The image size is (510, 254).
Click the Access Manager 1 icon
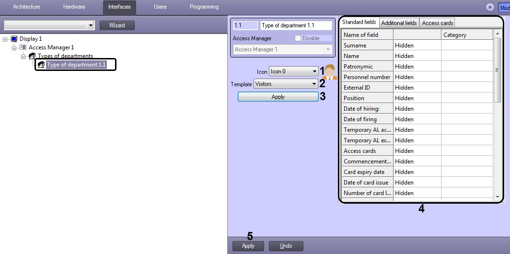23,47
